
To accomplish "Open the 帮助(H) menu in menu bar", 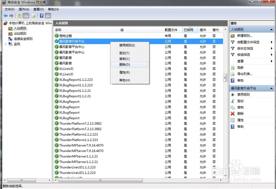I will [x=53, y=9].
